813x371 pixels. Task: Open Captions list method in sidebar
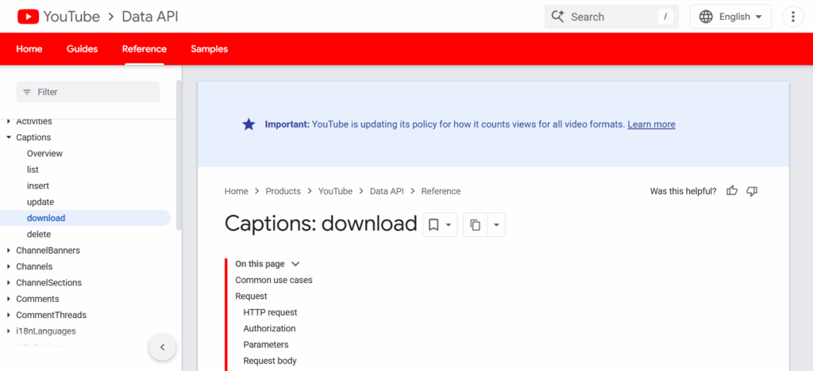pos(33,170)
